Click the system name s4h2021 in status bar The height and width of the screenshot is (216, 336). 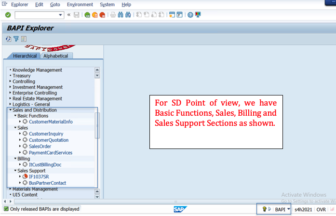coord(303,210)
